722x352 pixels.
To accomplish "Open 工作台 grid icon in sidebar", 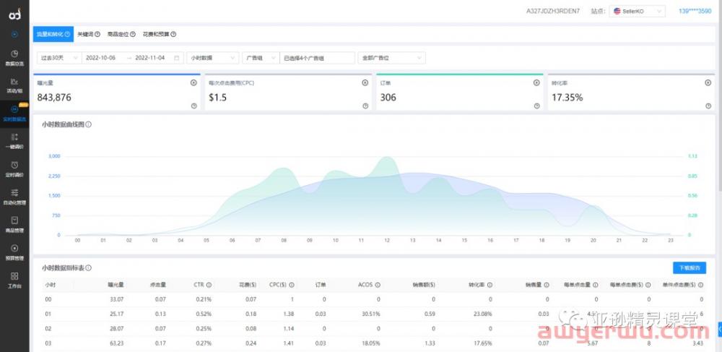I will pyautogui.click(x=14, y=280).
